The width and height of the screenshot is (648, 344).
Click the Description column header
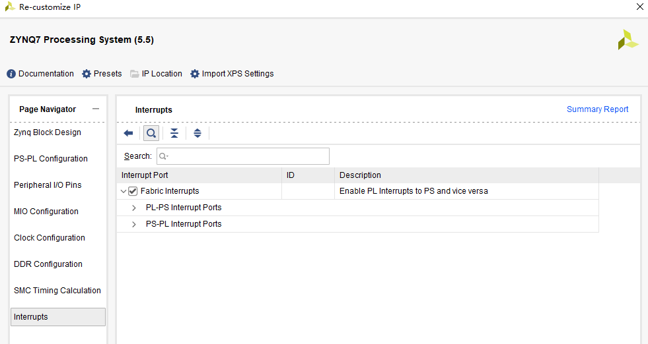coord(360,175)
